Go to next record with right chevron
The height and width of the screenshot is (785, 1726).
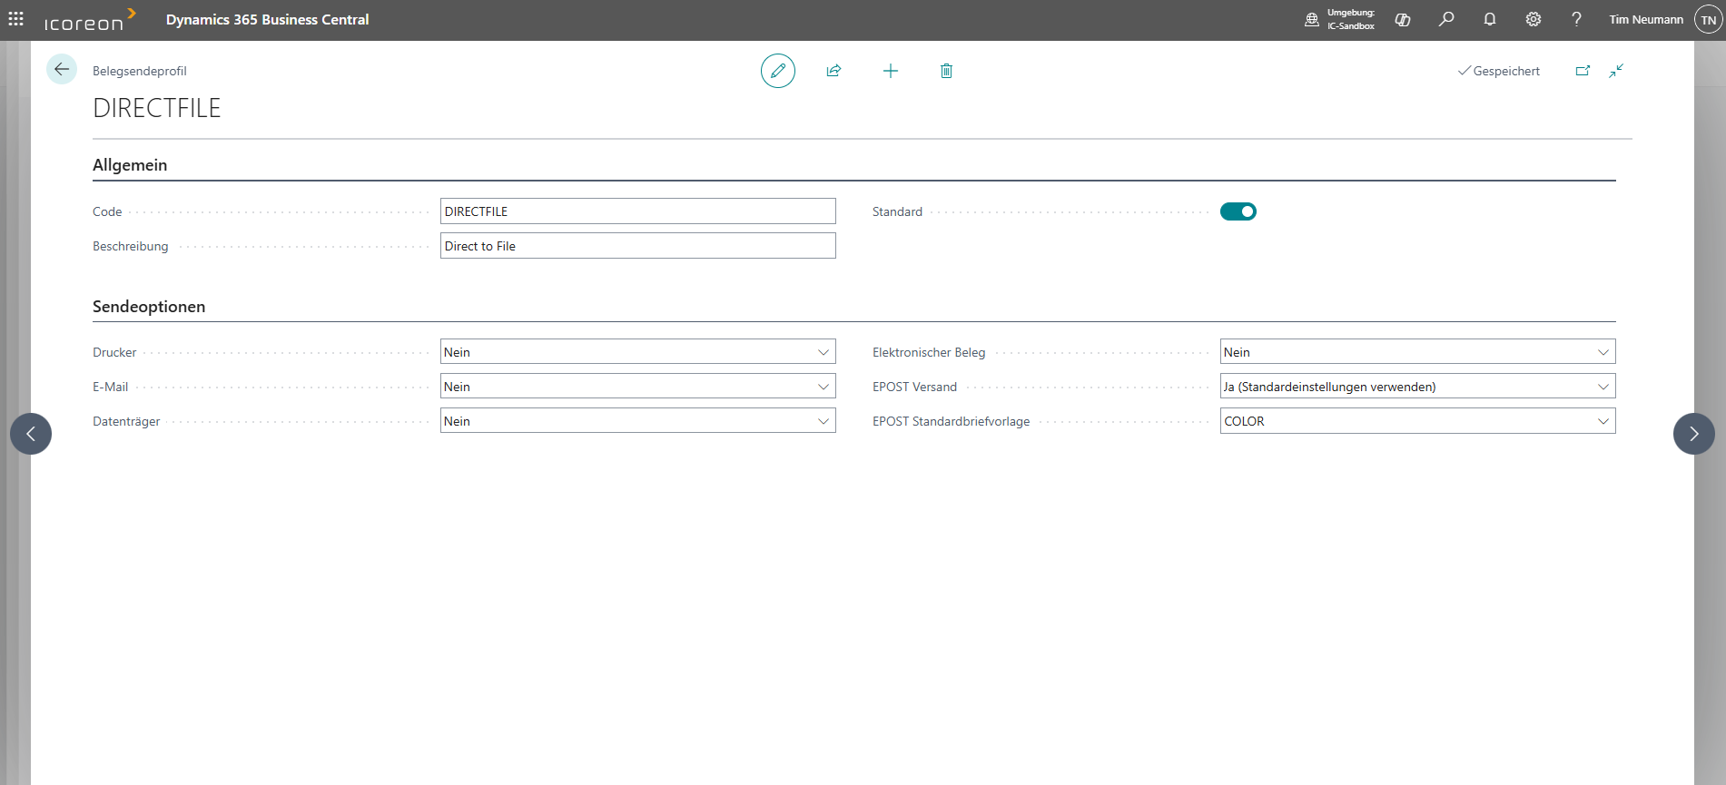[x=1693, y=434]
